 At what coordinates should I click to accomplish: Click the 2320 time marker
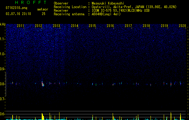[182, 26]
